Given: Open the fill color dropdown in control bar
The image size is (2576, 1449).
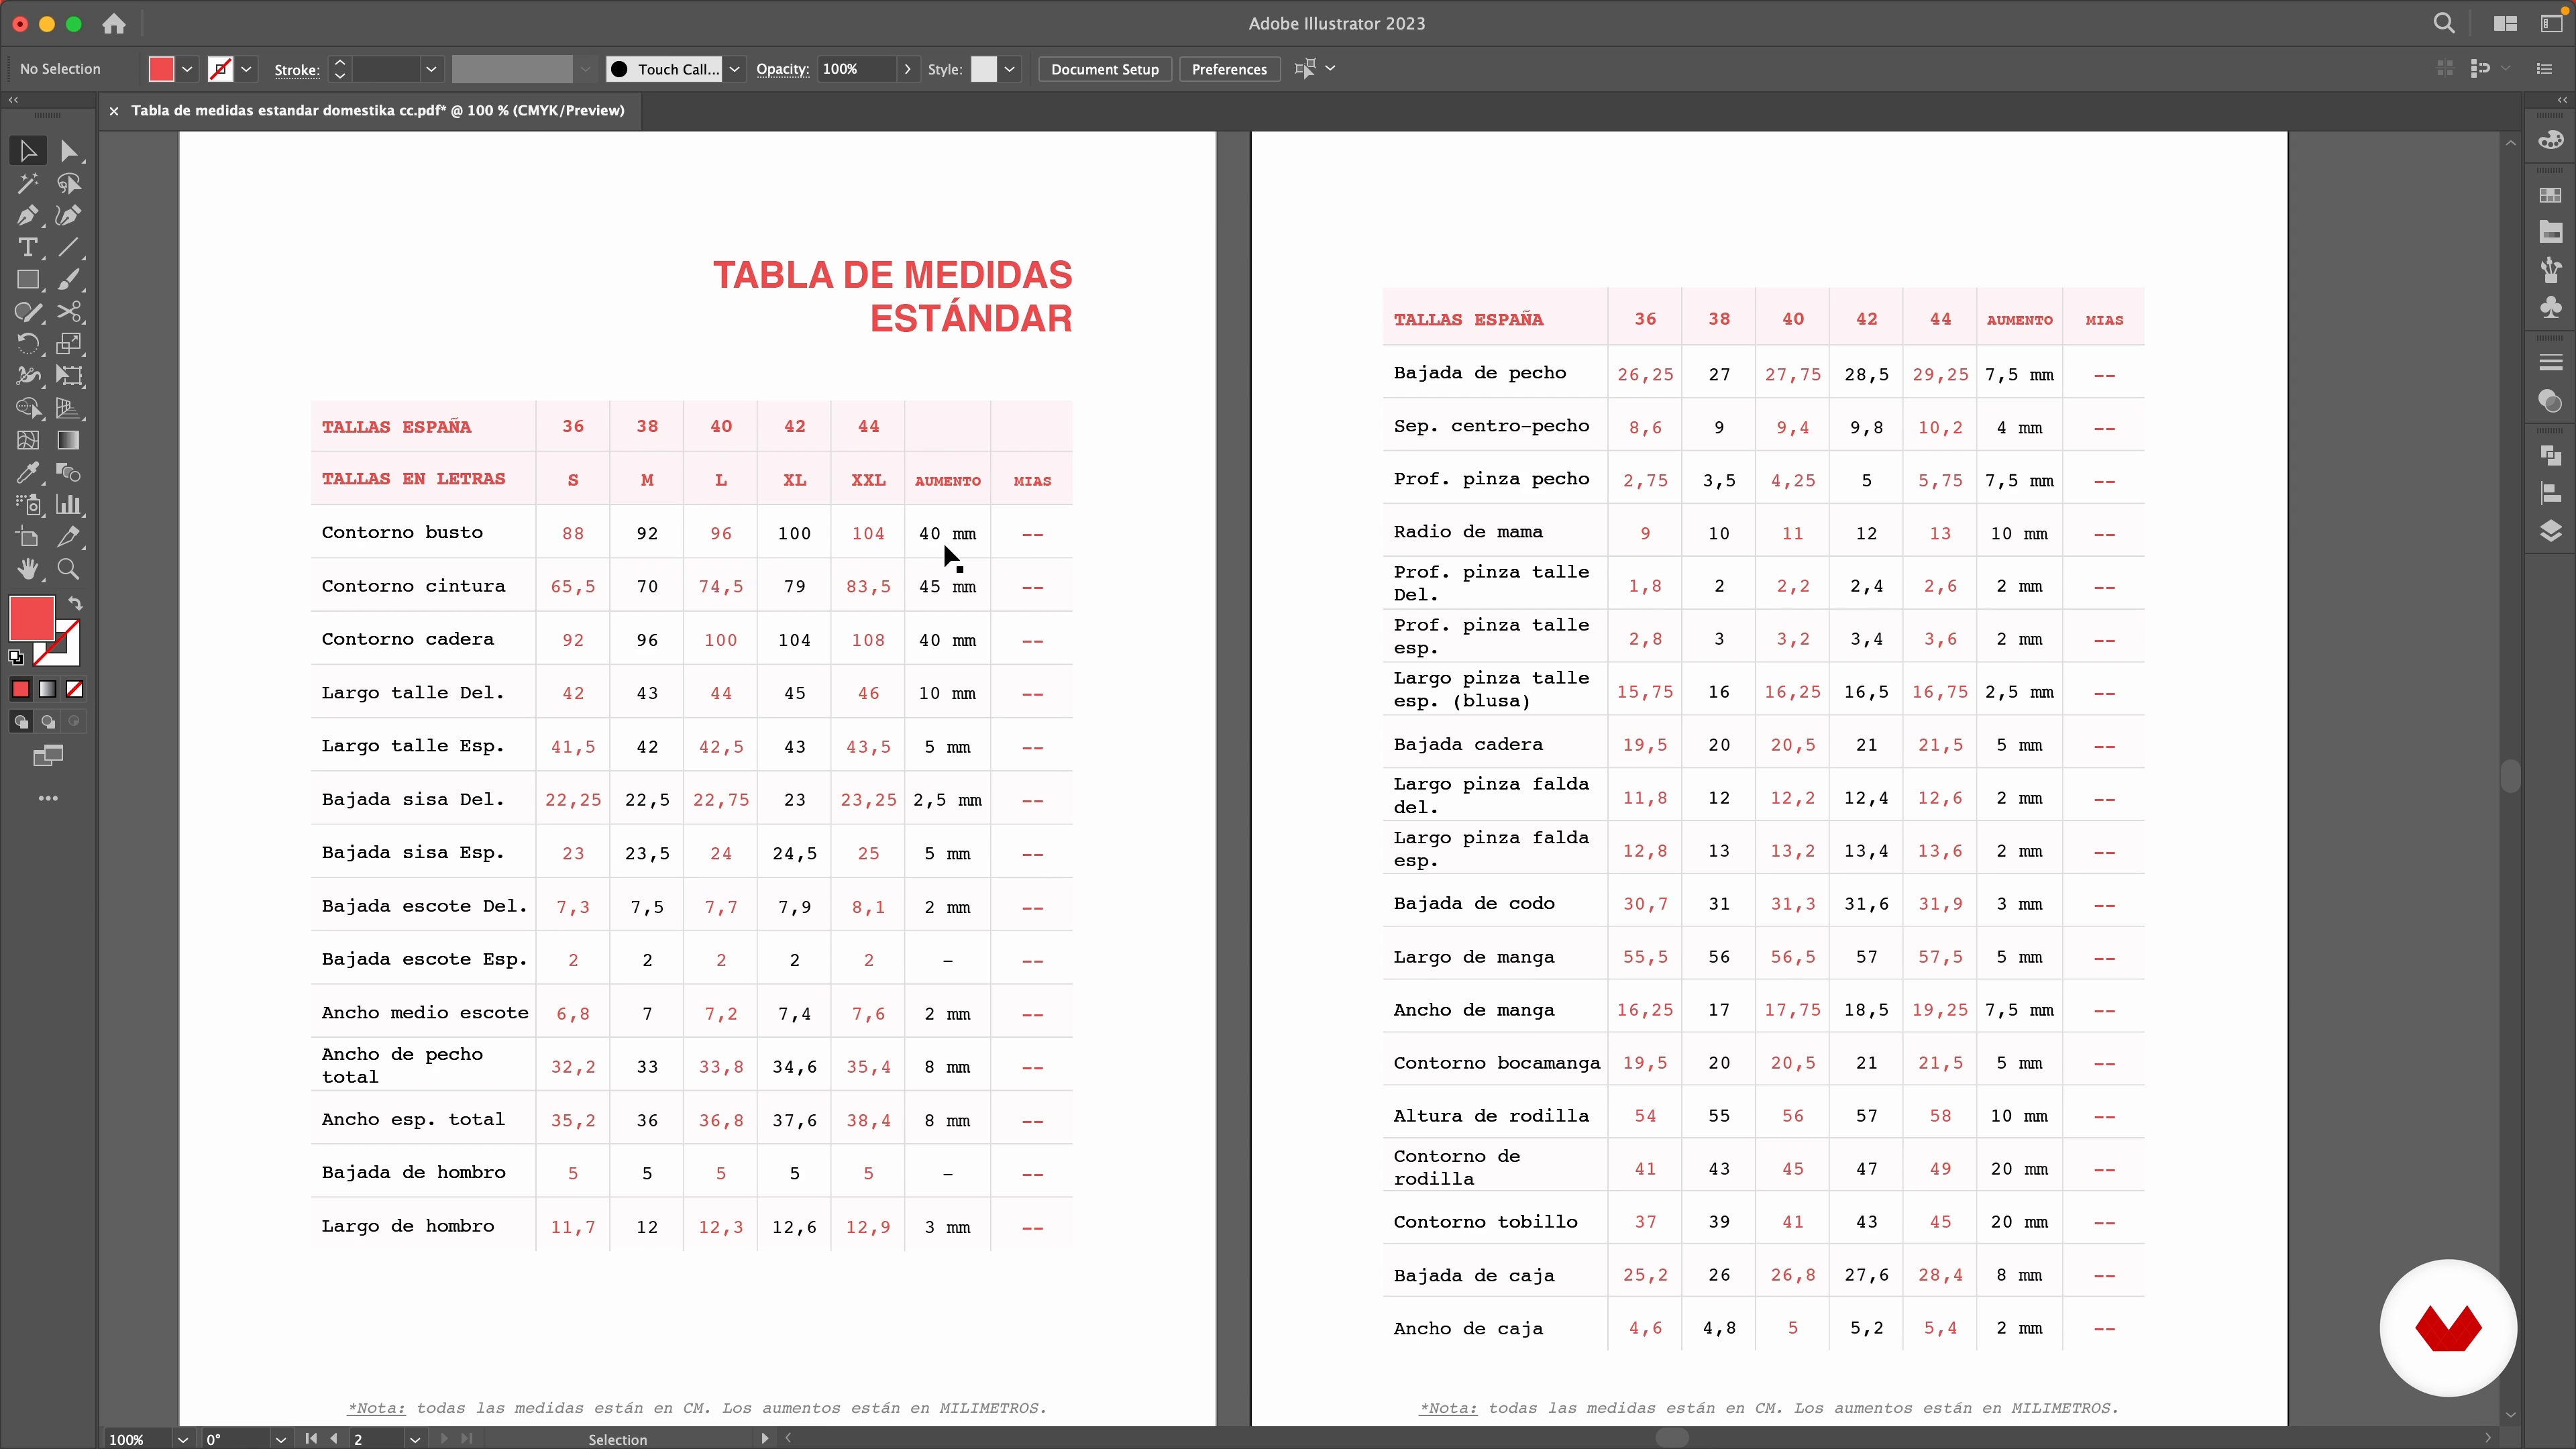Looking at the screenshot, I should 187,69.
